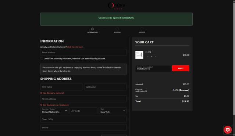Click the plus icon beside Add Company

[x=41, y=93]
